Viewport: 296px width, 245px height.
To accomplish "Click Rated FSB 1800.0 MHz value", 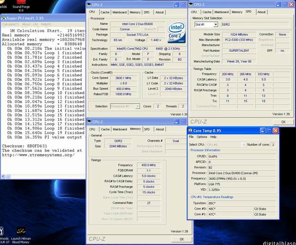I will 123,94.
